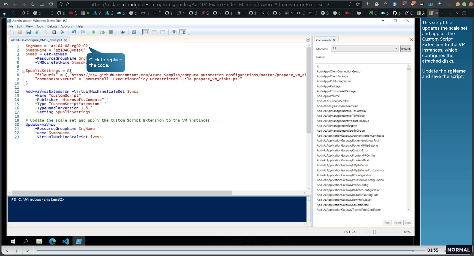
Task: Select Add-AppvClientPackage in the command list
Action: click(332, 76)
